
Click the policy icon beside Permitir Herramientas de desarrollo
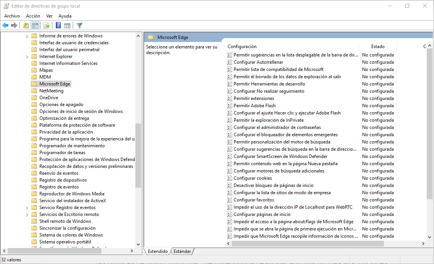coord(229,84)
